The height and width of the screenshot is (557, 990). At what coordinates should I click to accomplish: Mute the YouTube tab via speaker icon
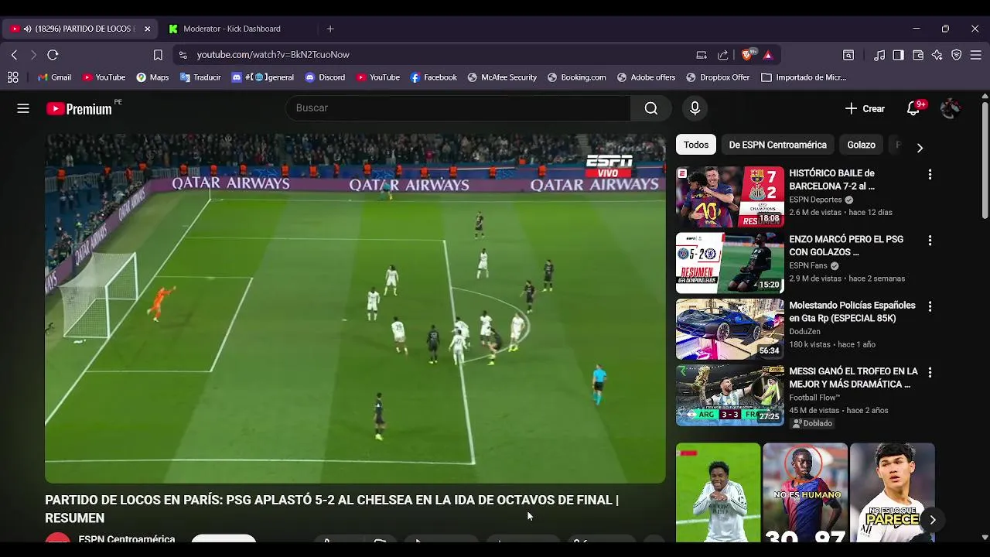tap(28, 29)
